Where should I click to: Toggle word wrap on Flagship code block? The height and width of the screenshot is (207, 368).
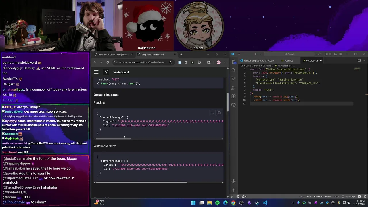pyautogui.click(x=212, y=113)
